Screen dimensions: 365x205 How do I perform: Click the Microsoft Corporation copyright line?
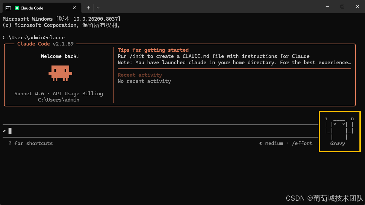pos(62,25)
